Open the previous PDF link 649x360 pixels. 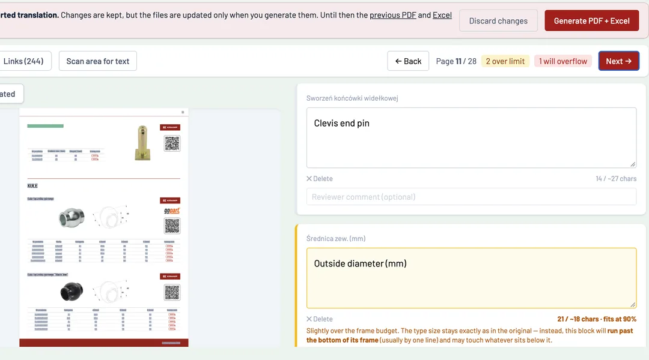coord(393,15)
